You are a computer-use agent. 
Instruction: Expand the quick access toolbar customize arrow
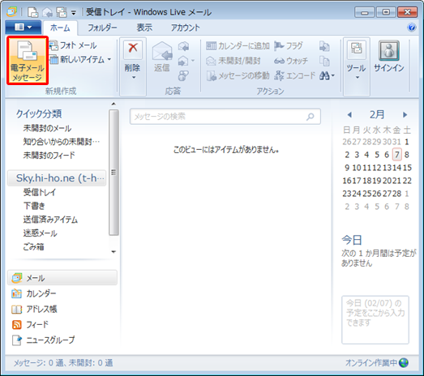coord(74,12)
